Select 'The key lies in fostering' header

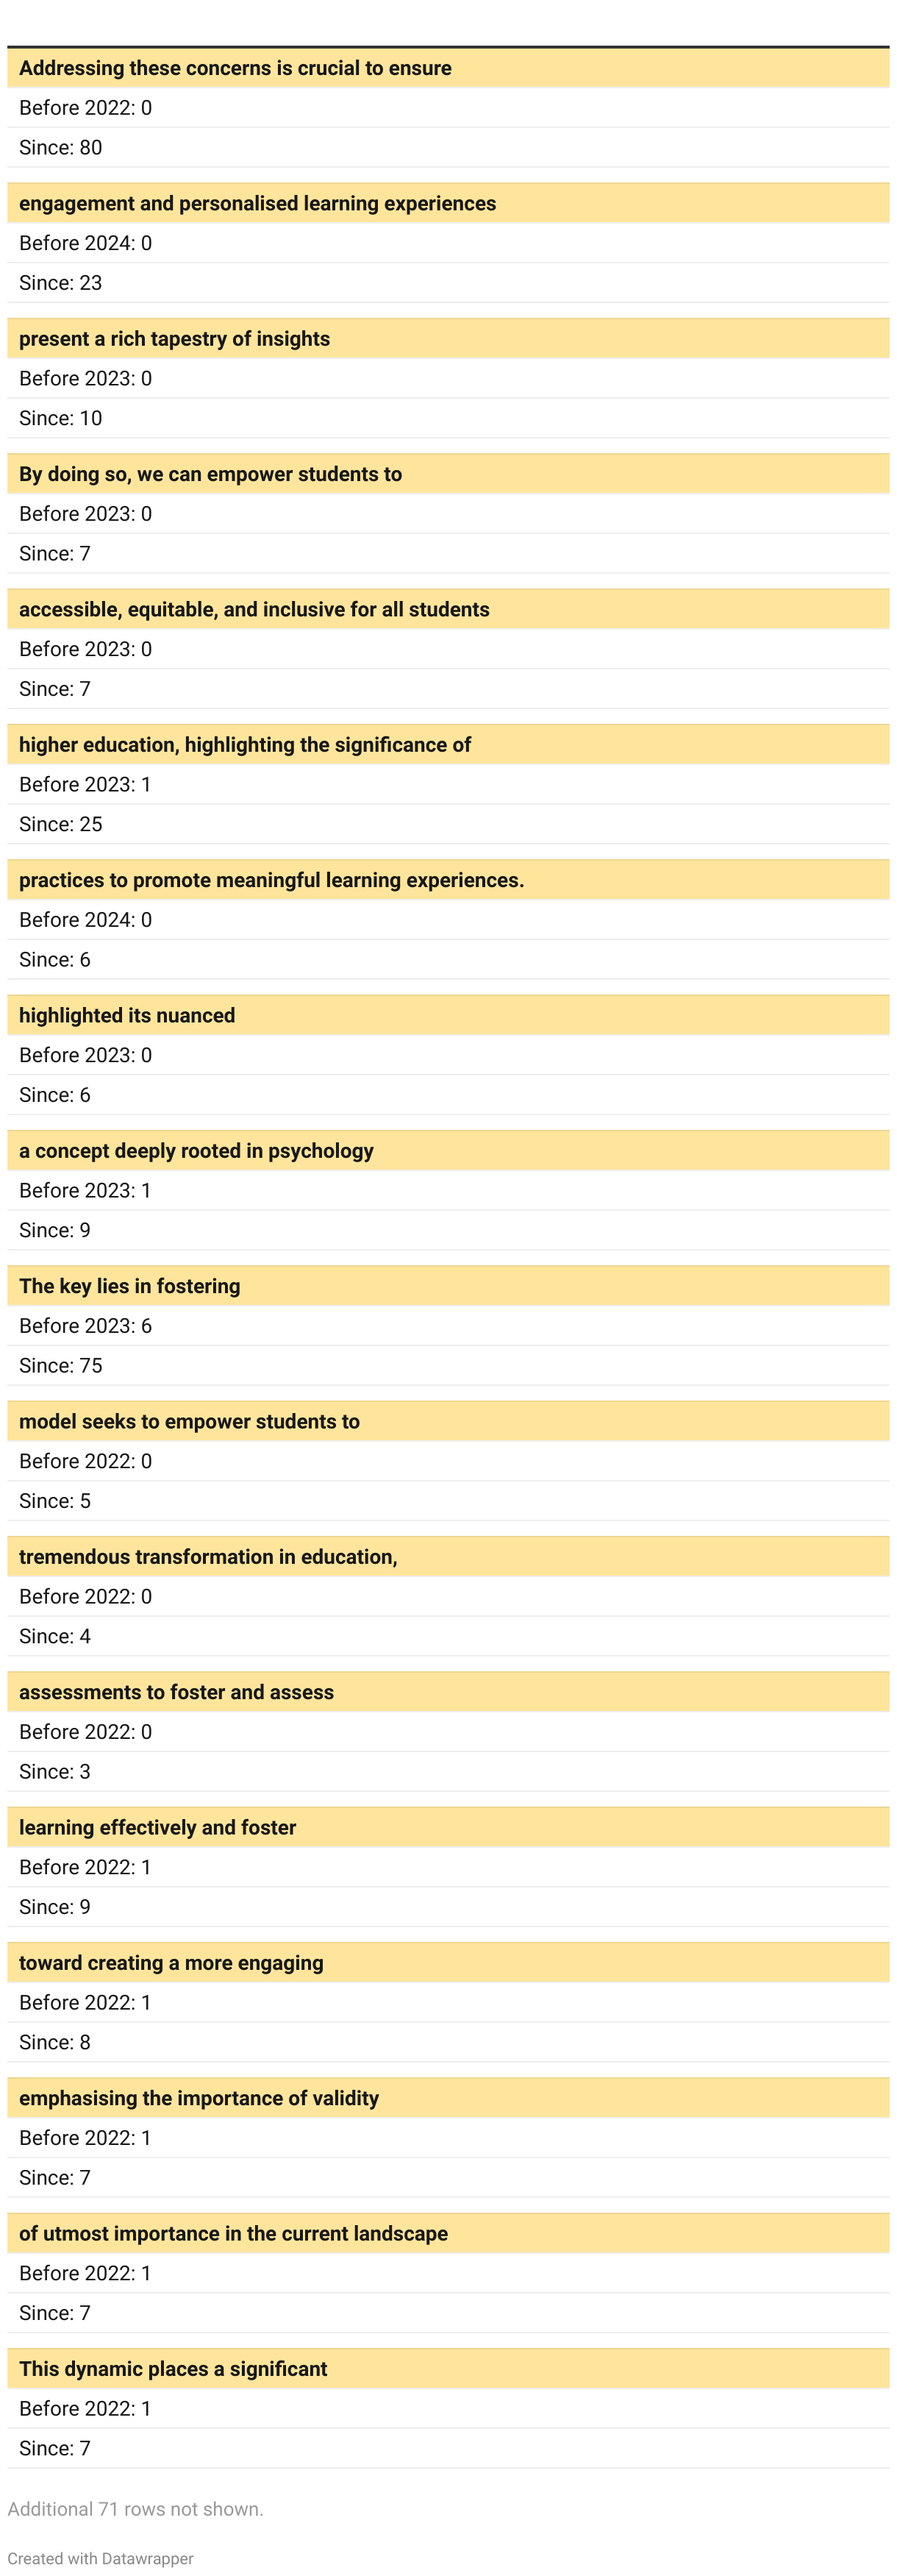[448, 1286]
